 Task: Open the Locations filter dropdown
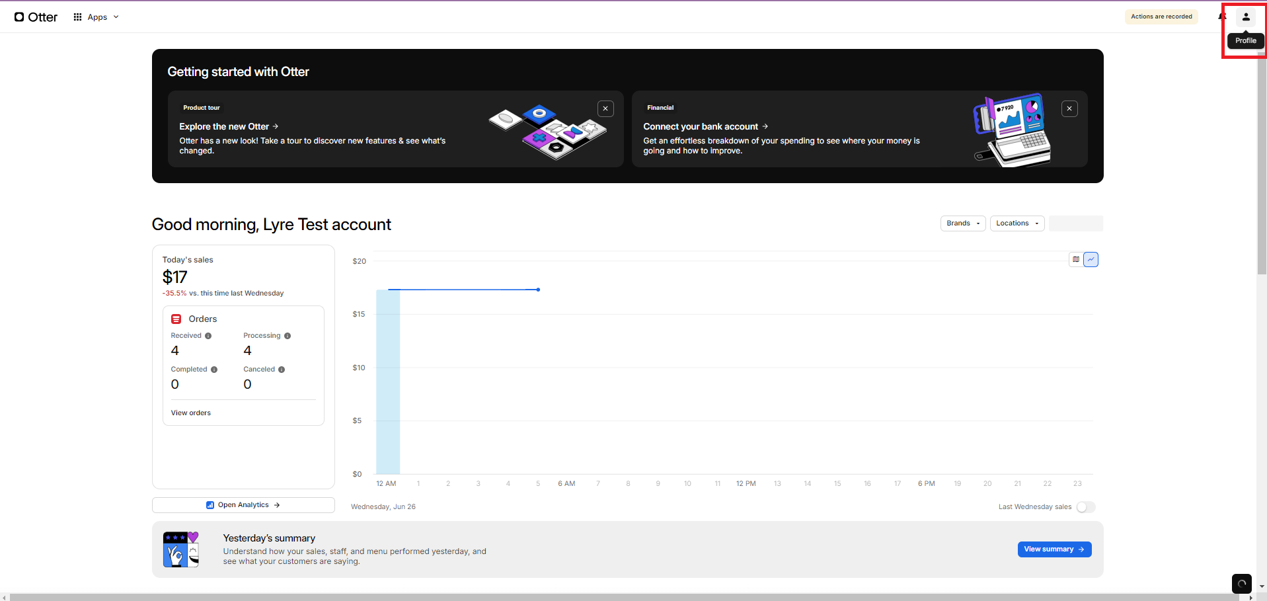point(1017,223)
